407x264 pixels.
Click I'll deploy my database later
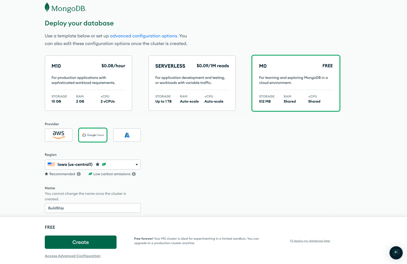310,241
